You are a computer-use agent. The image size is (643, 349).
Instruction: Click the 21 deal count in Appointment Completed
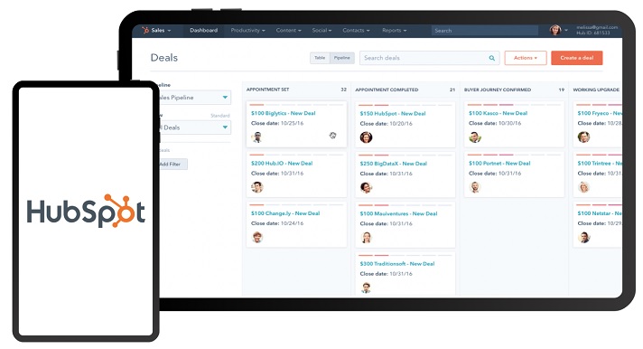[452, 90]
